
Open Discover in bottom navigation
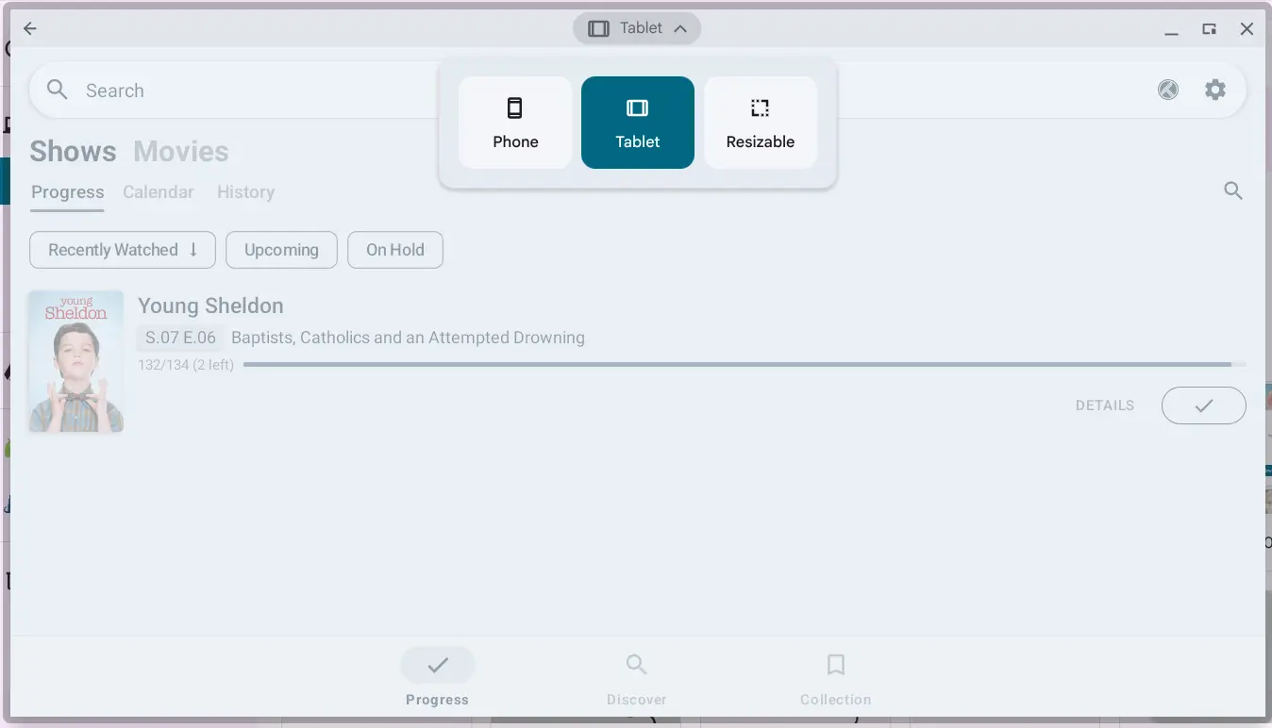(637, 678)
